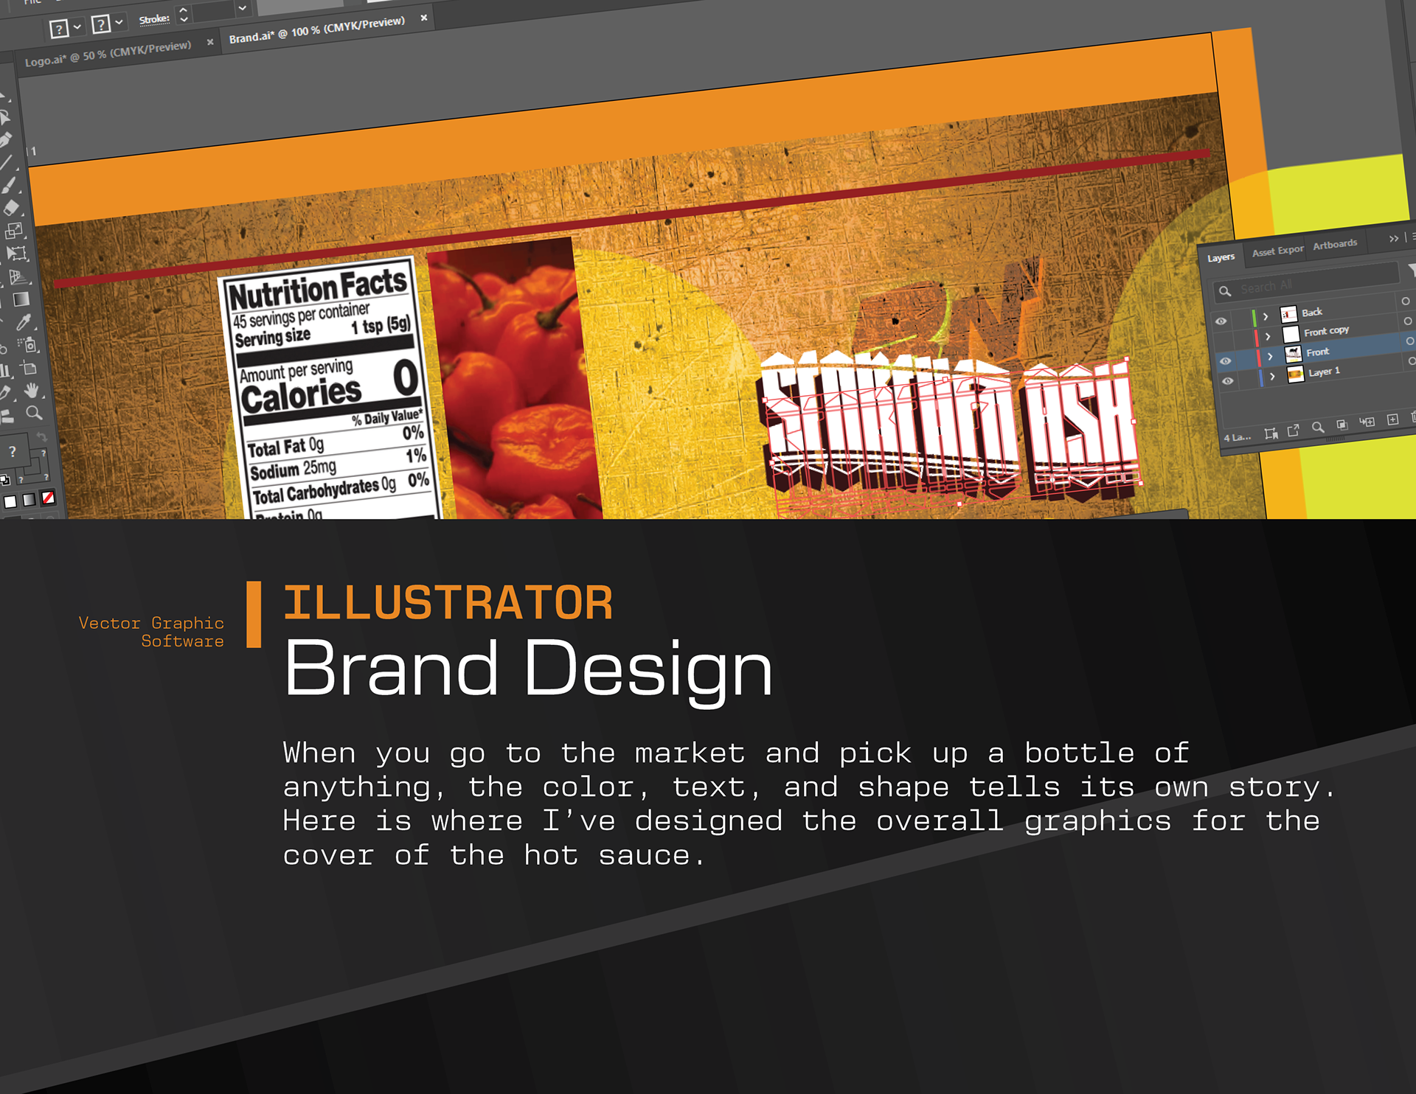Select the Gradient tool
The height and width of the screenshot is (1094, 1416).
21,299
